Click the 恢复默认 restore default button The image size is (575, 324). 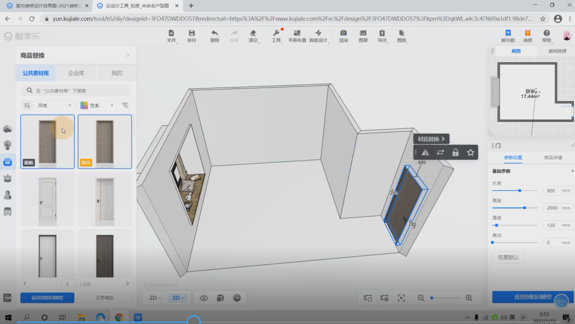coord(508,257)
